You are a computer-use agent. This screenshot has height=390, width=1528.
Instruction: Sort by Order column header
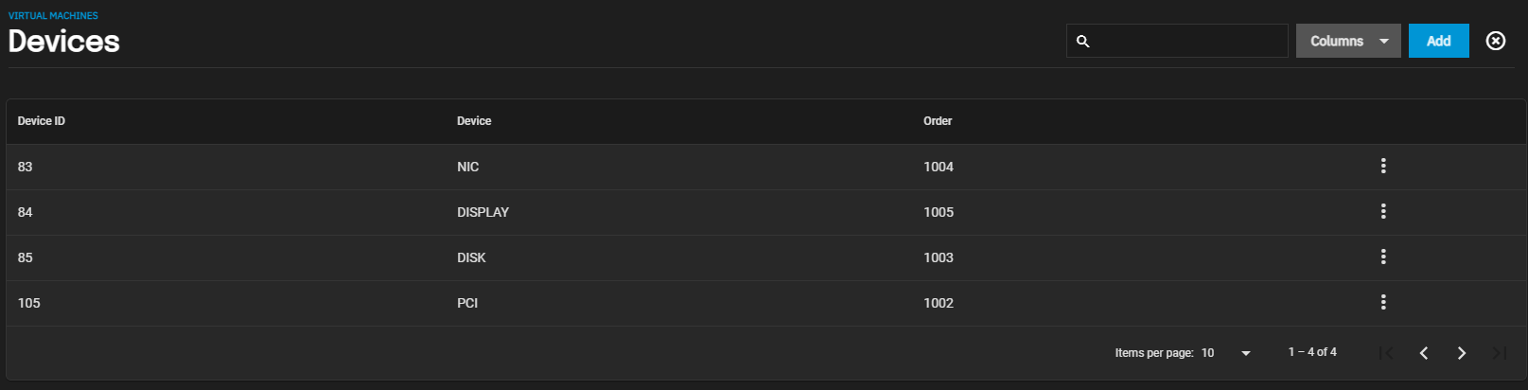[x=938, y=121]
